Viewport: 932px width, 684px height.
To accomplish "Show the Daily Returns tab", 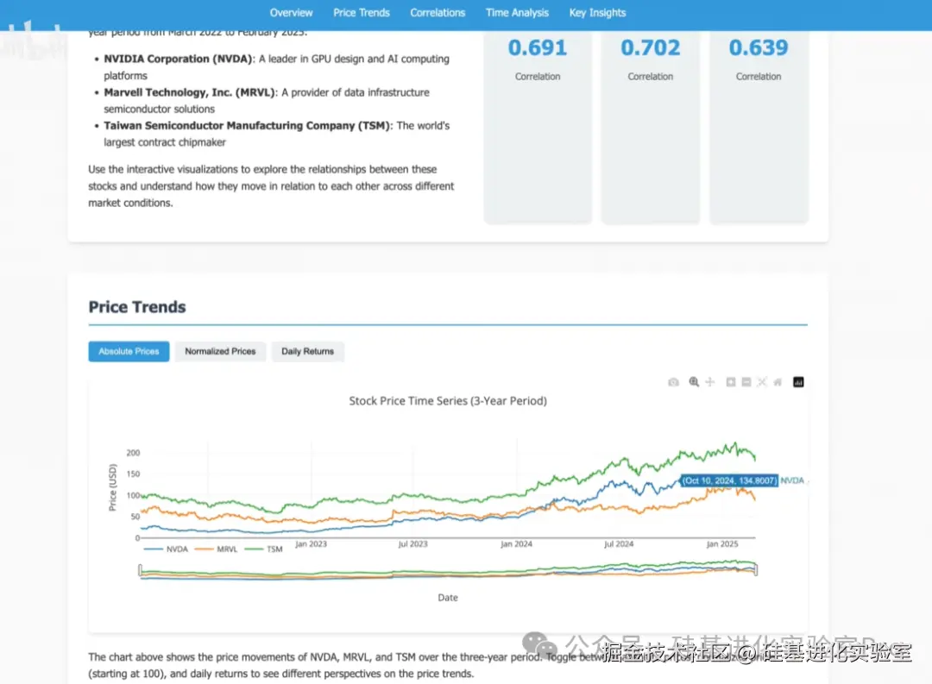I will (x=308, y=351).
